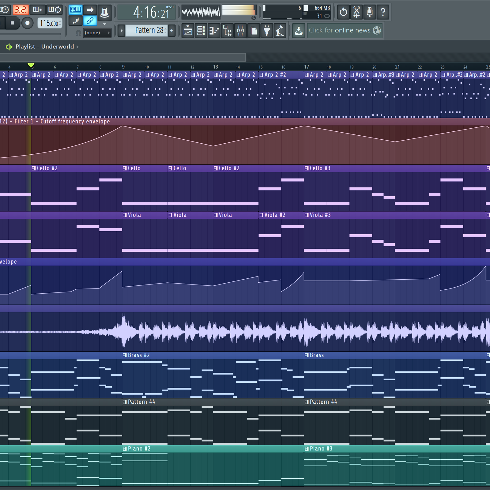The height and width of the screenshot is (490, 490).
Task: Open the Channel rack icon
Action: (201, 31)
